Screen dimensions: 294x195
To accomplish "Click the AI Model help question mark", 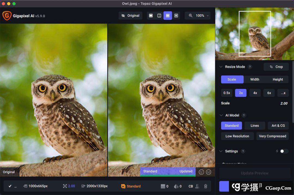I will 244,115.
